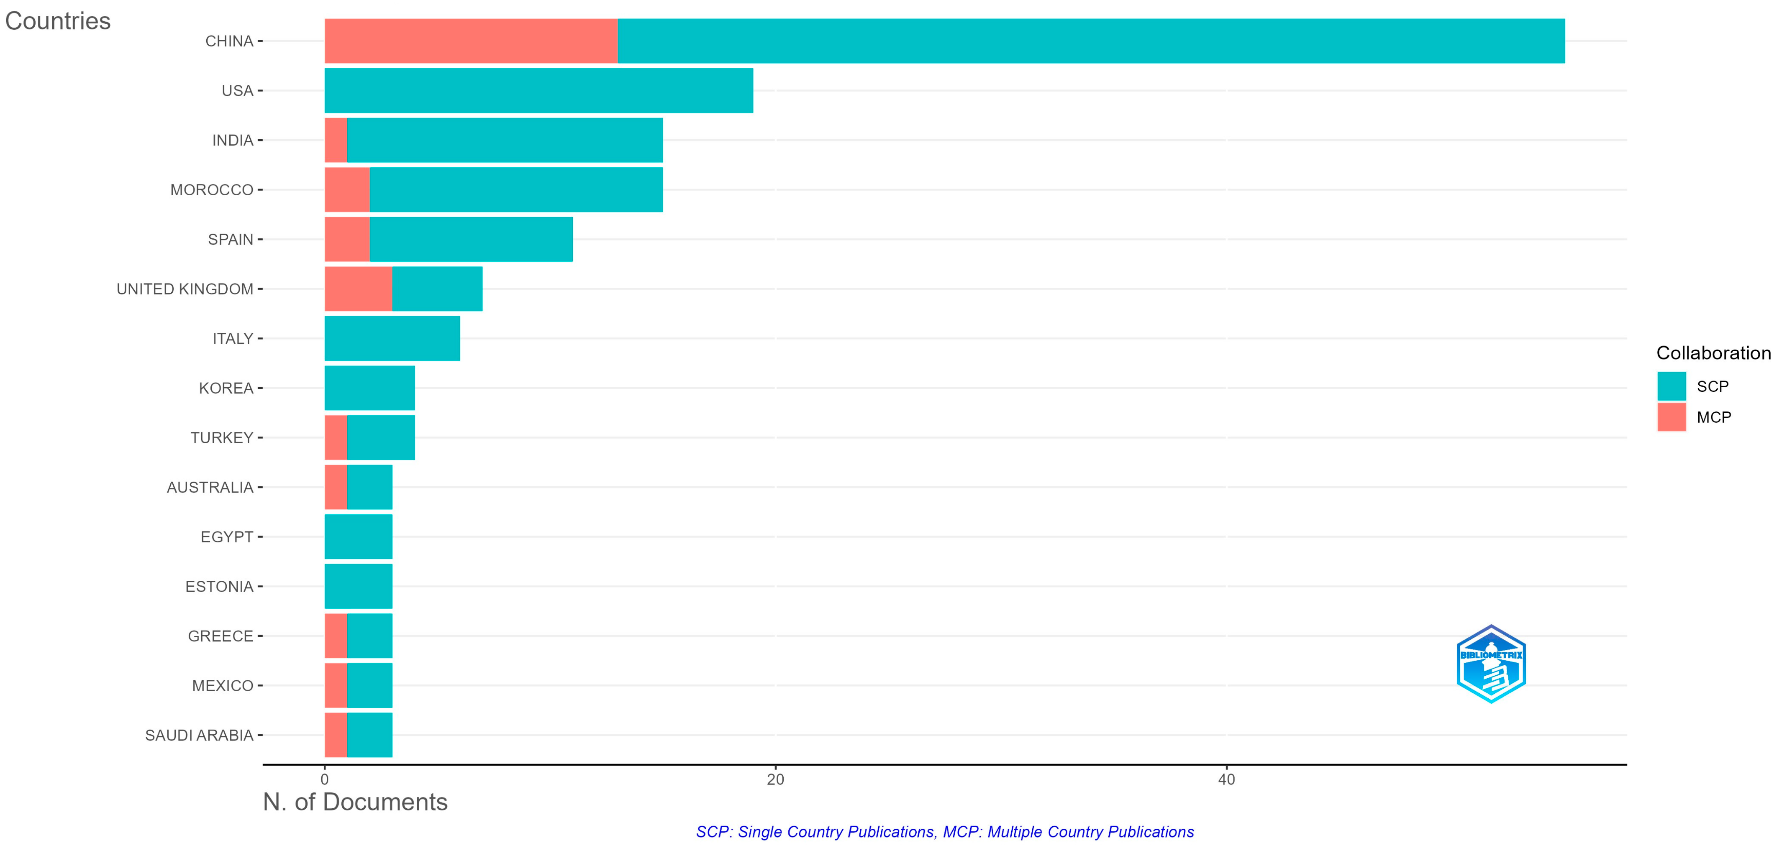
Task: Click the Morocco red MCP segment
Action: pyautogui.click(x=347, y=189)
